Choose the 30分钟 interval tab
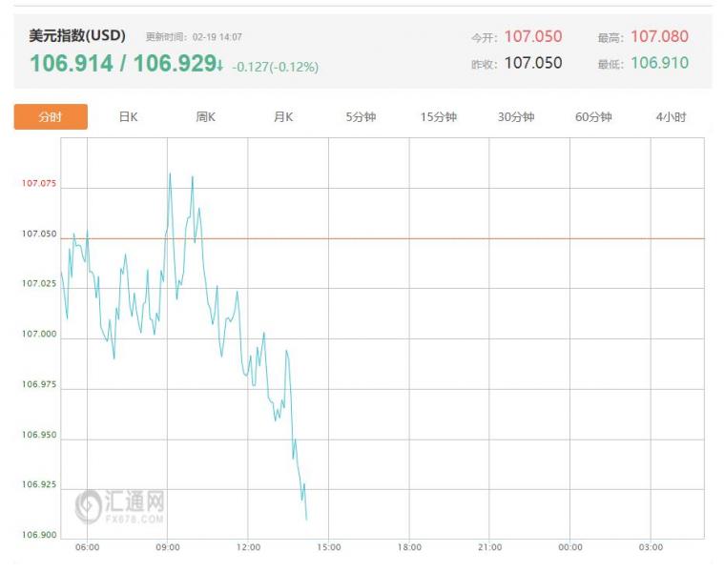 pyautogui.click(x=516, y=117)
